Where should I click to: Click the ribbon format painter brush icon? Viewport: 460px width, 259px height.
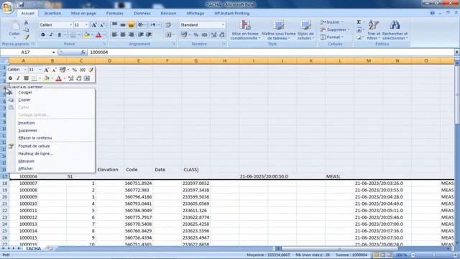tap(26, 37)
